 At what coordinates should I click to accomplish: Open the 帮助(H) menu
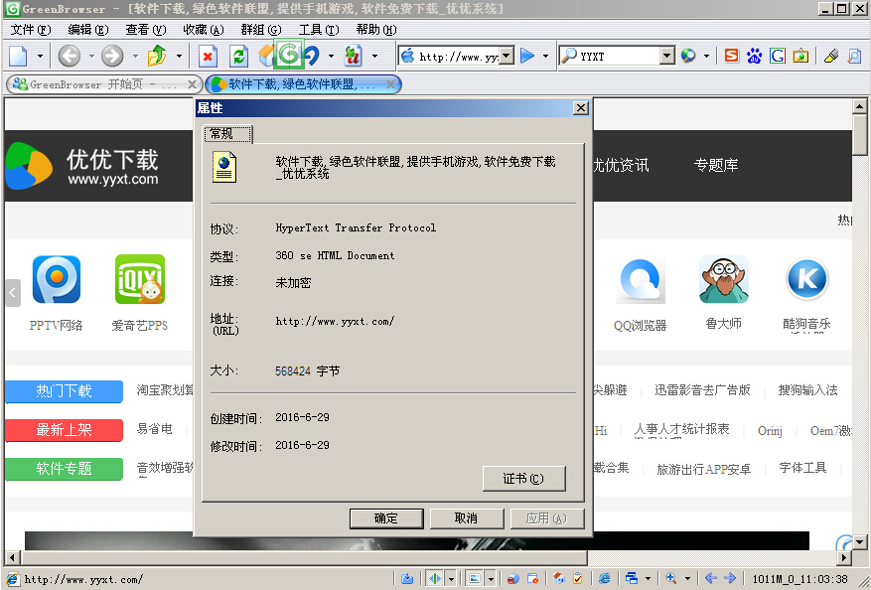376,30
